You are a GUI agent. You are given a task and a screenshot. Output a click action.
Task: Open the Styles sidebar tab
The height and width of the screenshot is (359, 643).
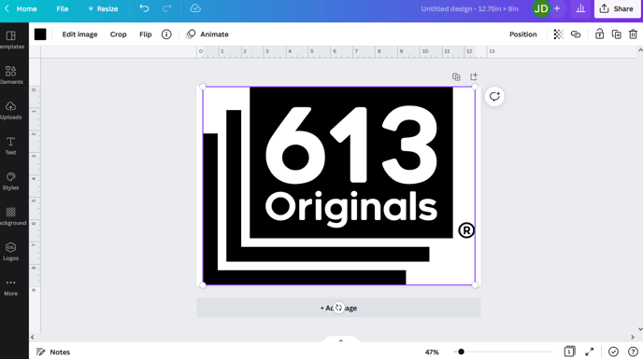(x=10, y=181)
